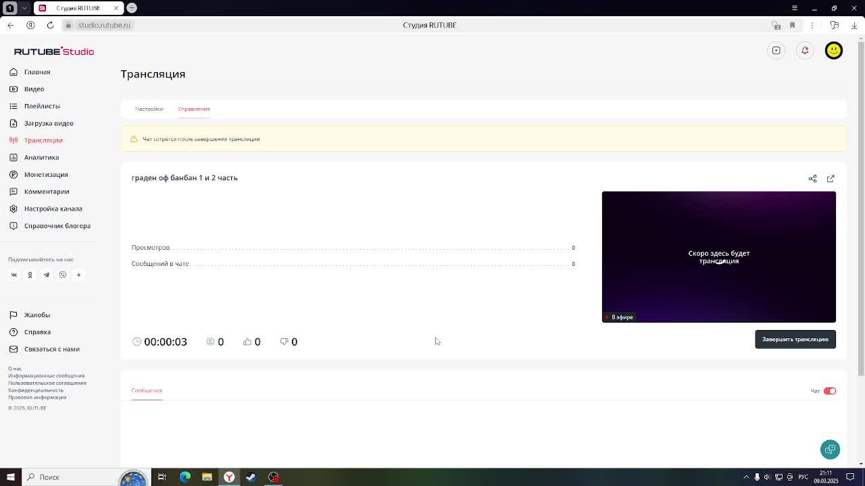Open Пользовательское соглашение footer link
This screenshot has width=865, height=486.
click(47, 383)
